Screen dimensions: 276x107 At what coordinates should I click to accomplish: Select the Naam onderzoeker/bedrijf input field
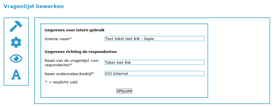154,73
